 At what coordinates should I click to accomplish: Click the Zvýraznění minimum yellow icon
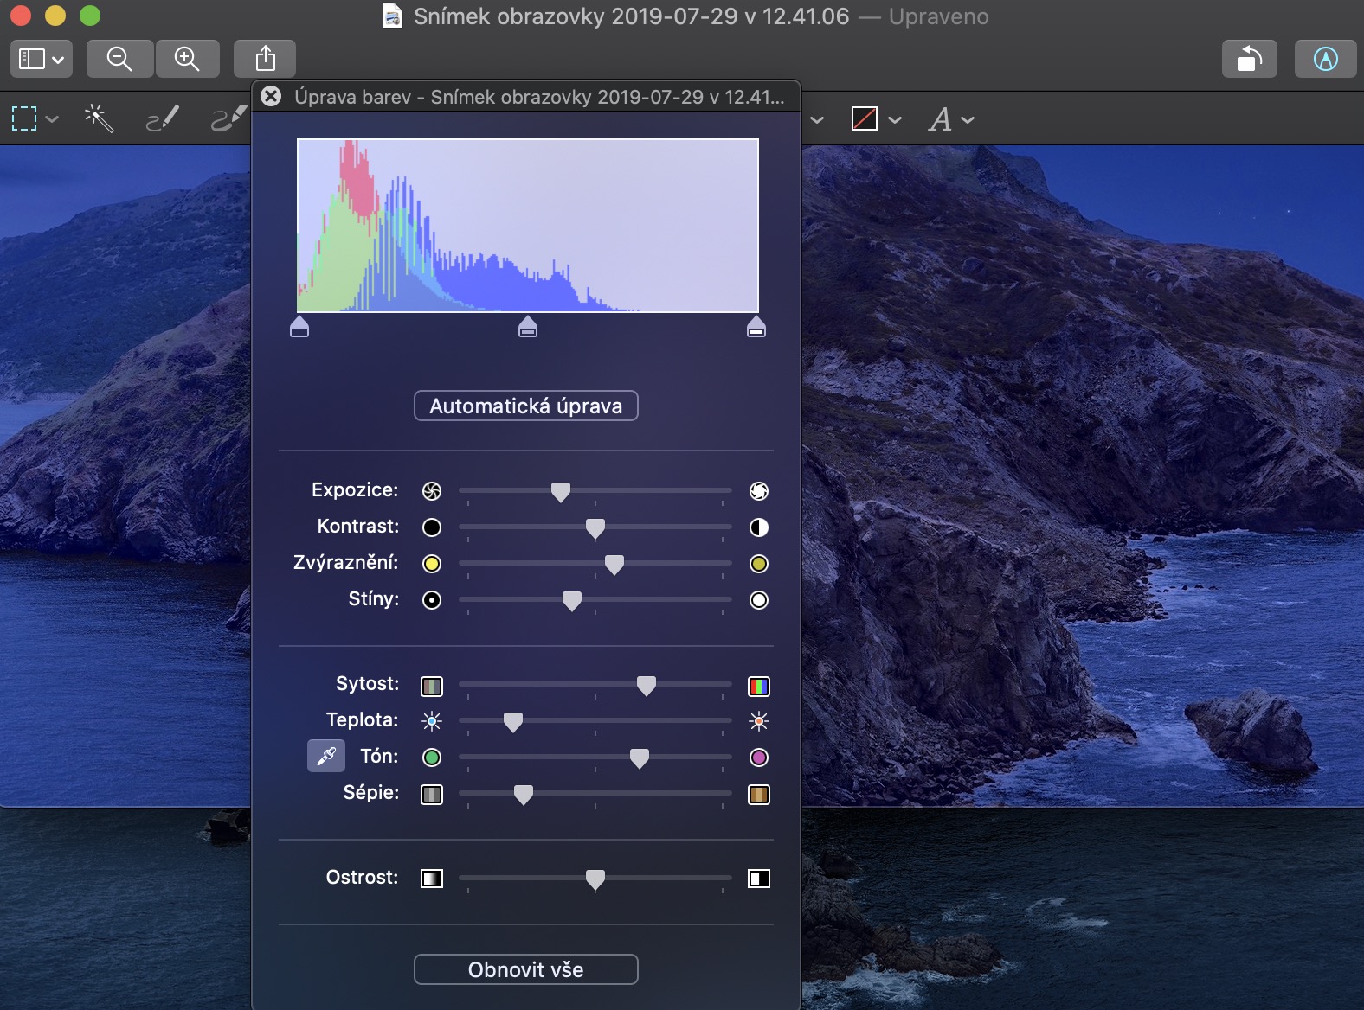[x=432, y=564]
